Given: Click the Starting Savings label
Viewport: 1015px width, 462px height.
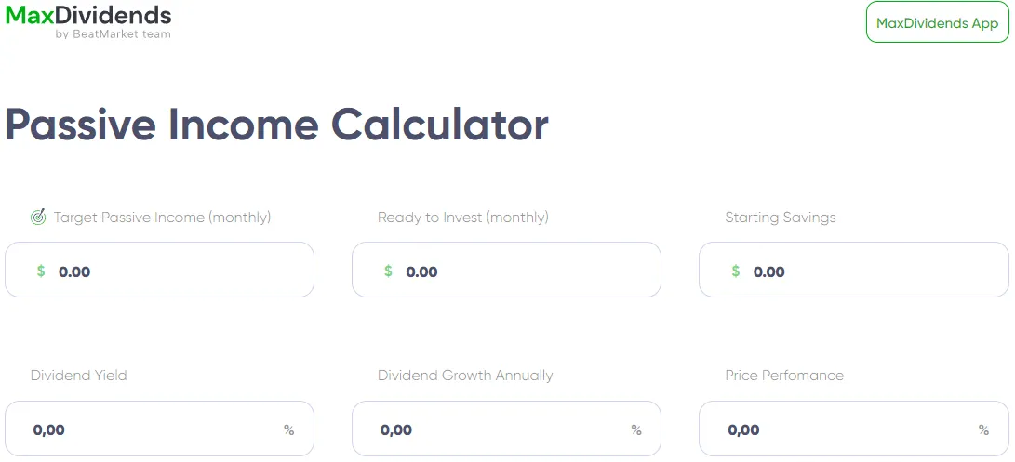Looking at the screenshot, I should 781,218.
